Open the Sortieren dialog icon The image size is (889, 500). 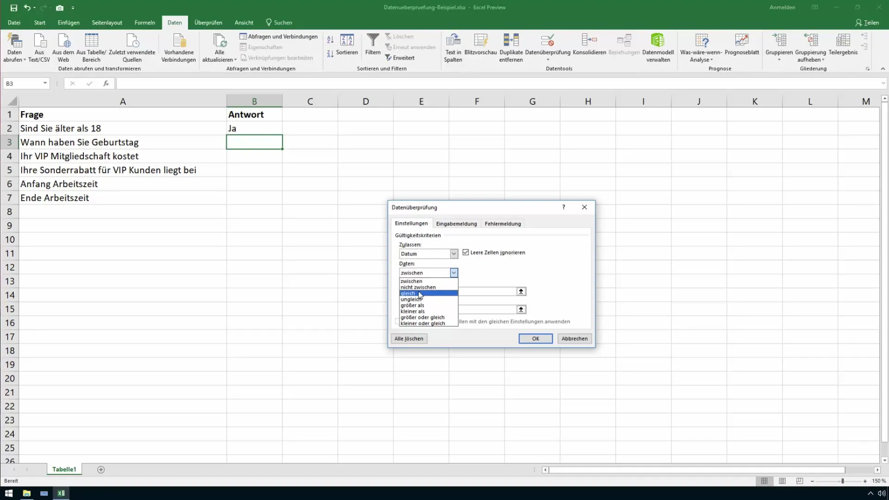pyautogui.click(x=347, y=44)
